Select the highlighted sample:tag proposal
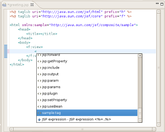 click(x=87, y=113)
